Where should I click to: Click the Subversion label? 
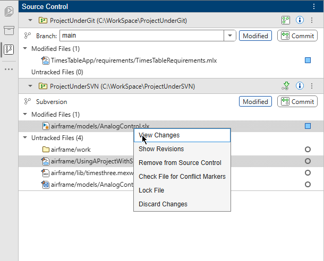pos(52,102)
